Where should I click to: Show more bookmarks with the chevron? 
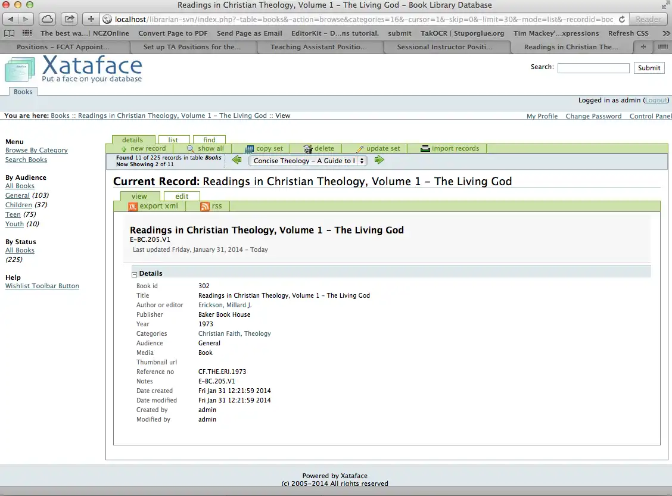(x=666, y=33)
